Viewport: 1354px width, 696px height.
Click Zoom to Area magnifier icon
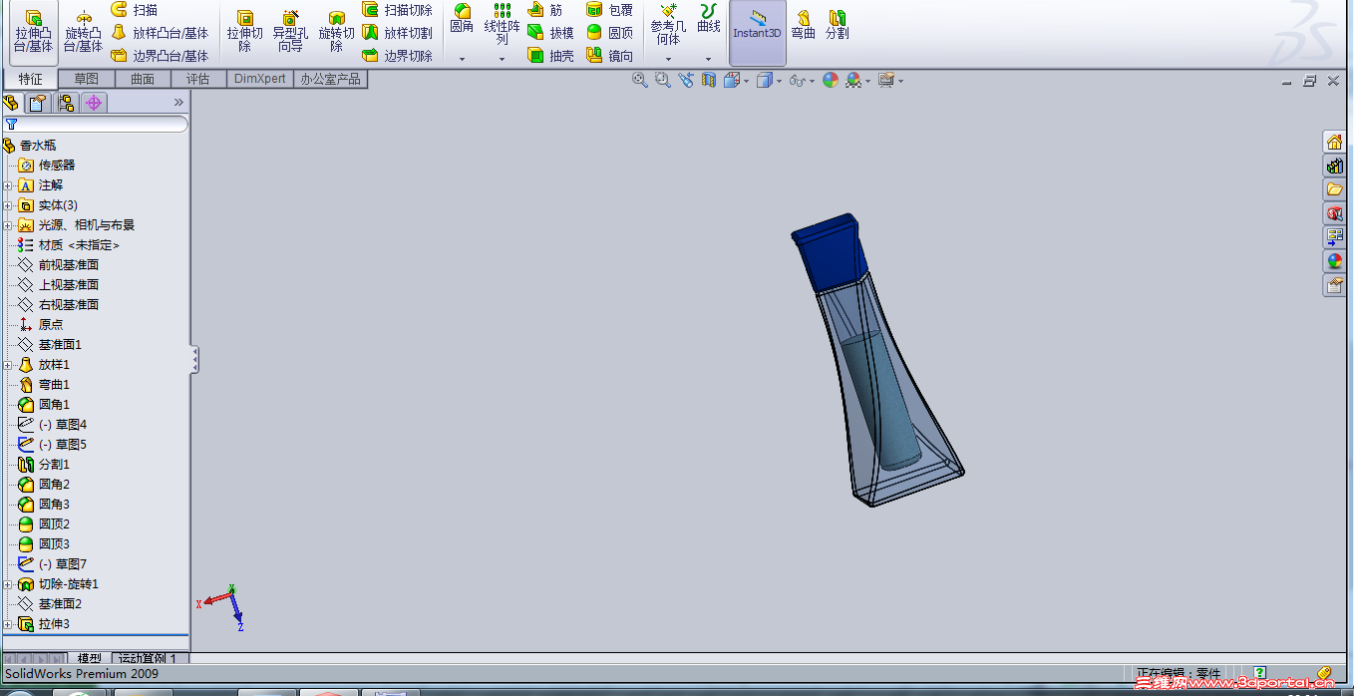(663, 80)
